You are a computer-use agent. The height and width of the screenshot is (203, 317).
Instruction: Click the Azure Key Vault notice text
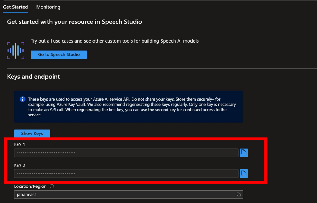tap(132, 107)
